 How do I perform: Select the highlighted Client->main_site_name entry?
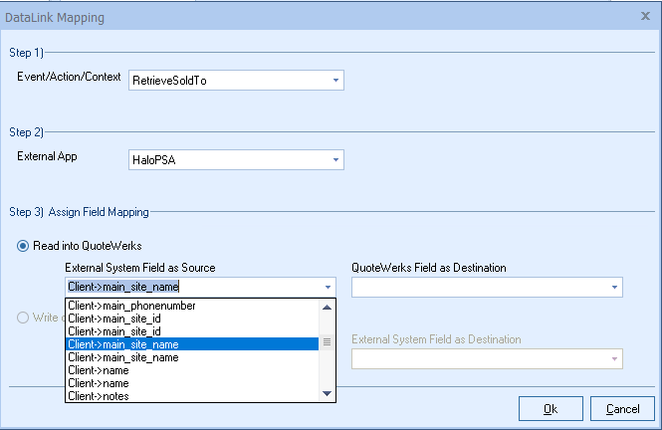coord(123,344)
